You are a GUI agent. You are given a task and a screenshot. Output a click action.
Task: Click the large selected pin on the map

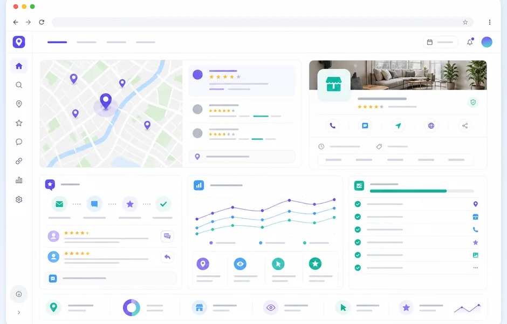106,102
